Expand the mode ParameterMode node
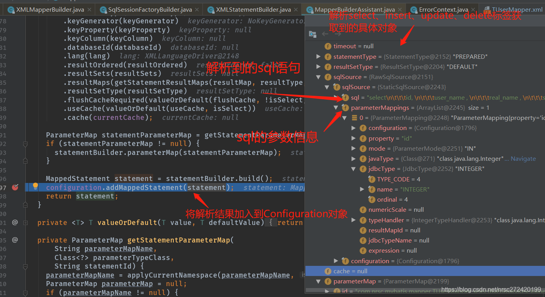The width and height of the screenshot is (545, 297). (x=354, y=148)
